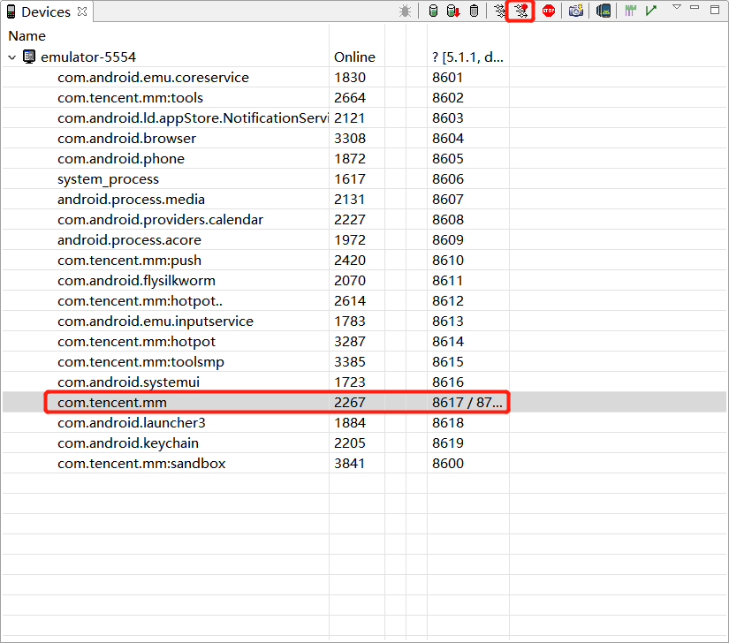The image size is (729, 643).
Task: Select com.tencent.mm:sandbox process
Action: pyautogui.click(x=141, y=464)
